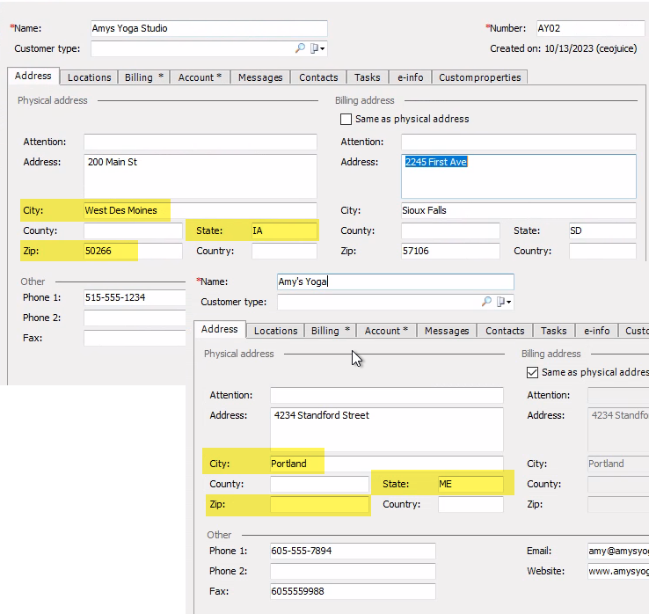The height and width of the screenshot is (614, 649).
Task: Click the physical Address field with 200 Main St
Action: pyautogui.click(x=201, y=177)
